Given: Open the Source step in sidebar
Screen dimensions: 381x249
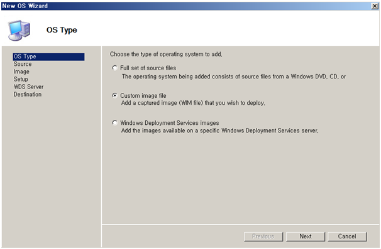Looking at the screenshot, I should point(23,64).
